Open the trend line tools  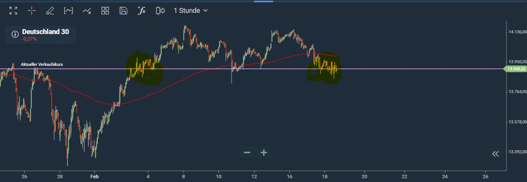coord(87,11)
